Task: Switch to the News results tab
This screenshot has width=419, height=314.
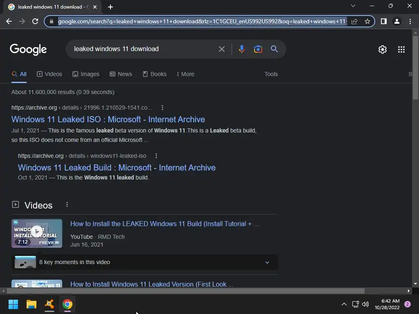Action: click(x=121, y=74)
